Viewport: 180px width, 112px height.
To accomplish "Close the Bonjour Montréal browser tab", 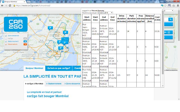I will 24,2.
